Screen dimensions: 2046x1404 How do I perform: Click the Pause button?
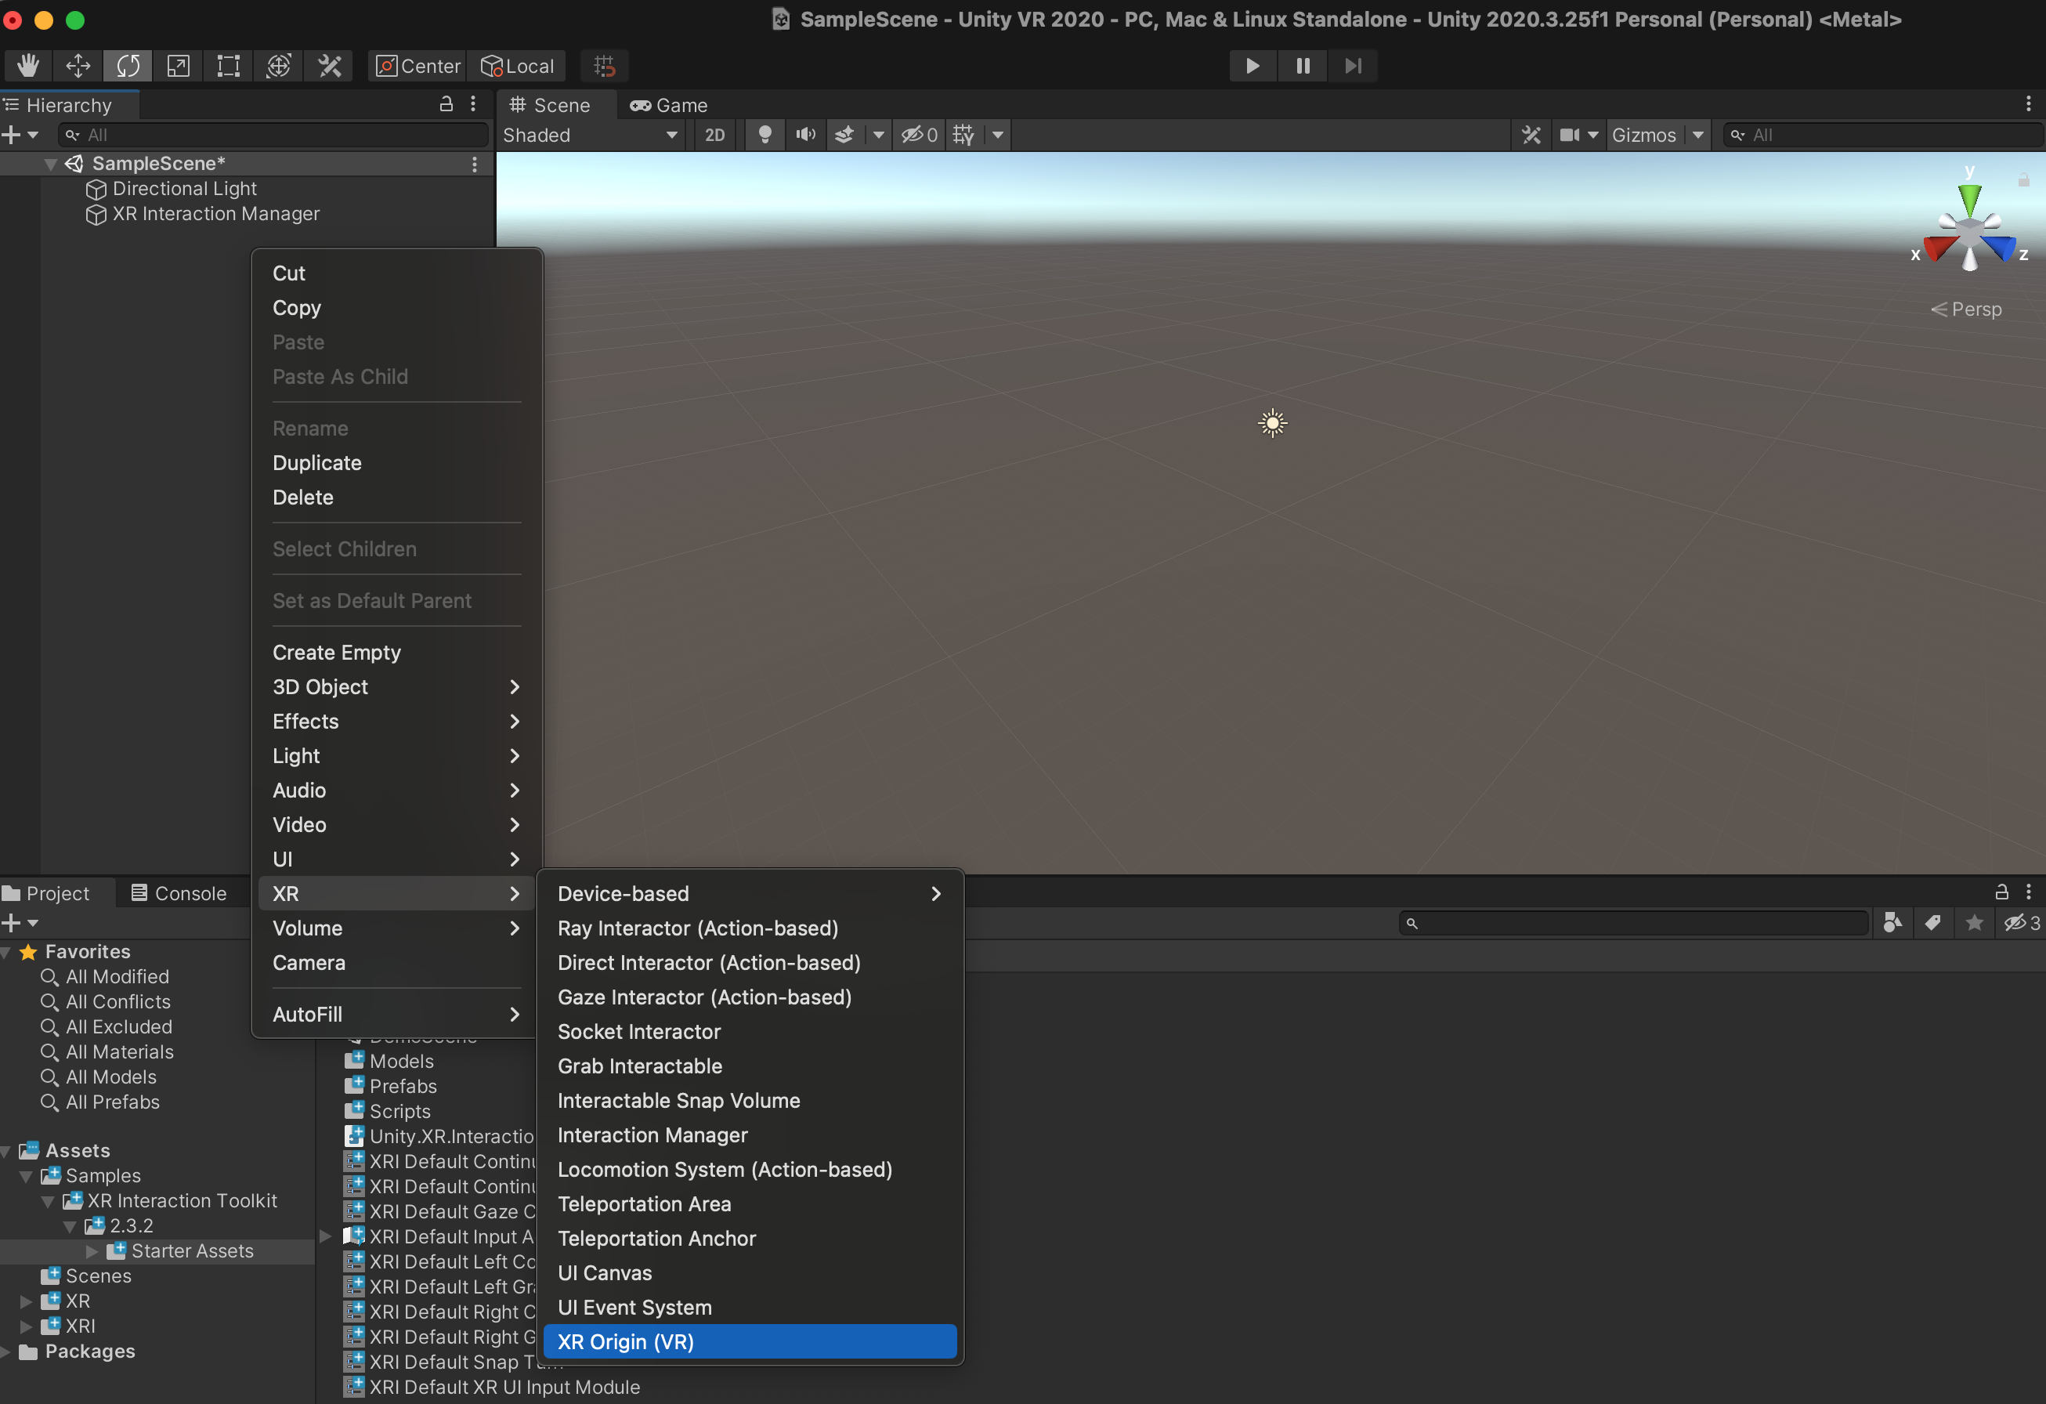coord(1303,66)
